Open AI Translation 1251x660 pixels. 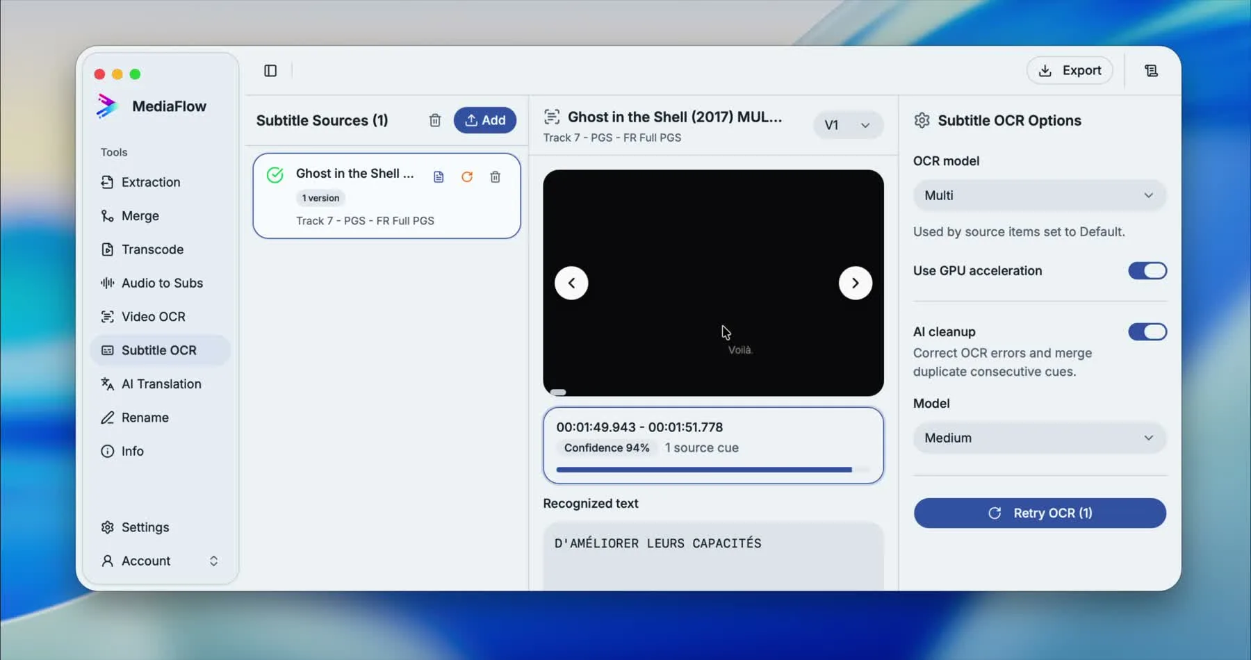point(161,384)
